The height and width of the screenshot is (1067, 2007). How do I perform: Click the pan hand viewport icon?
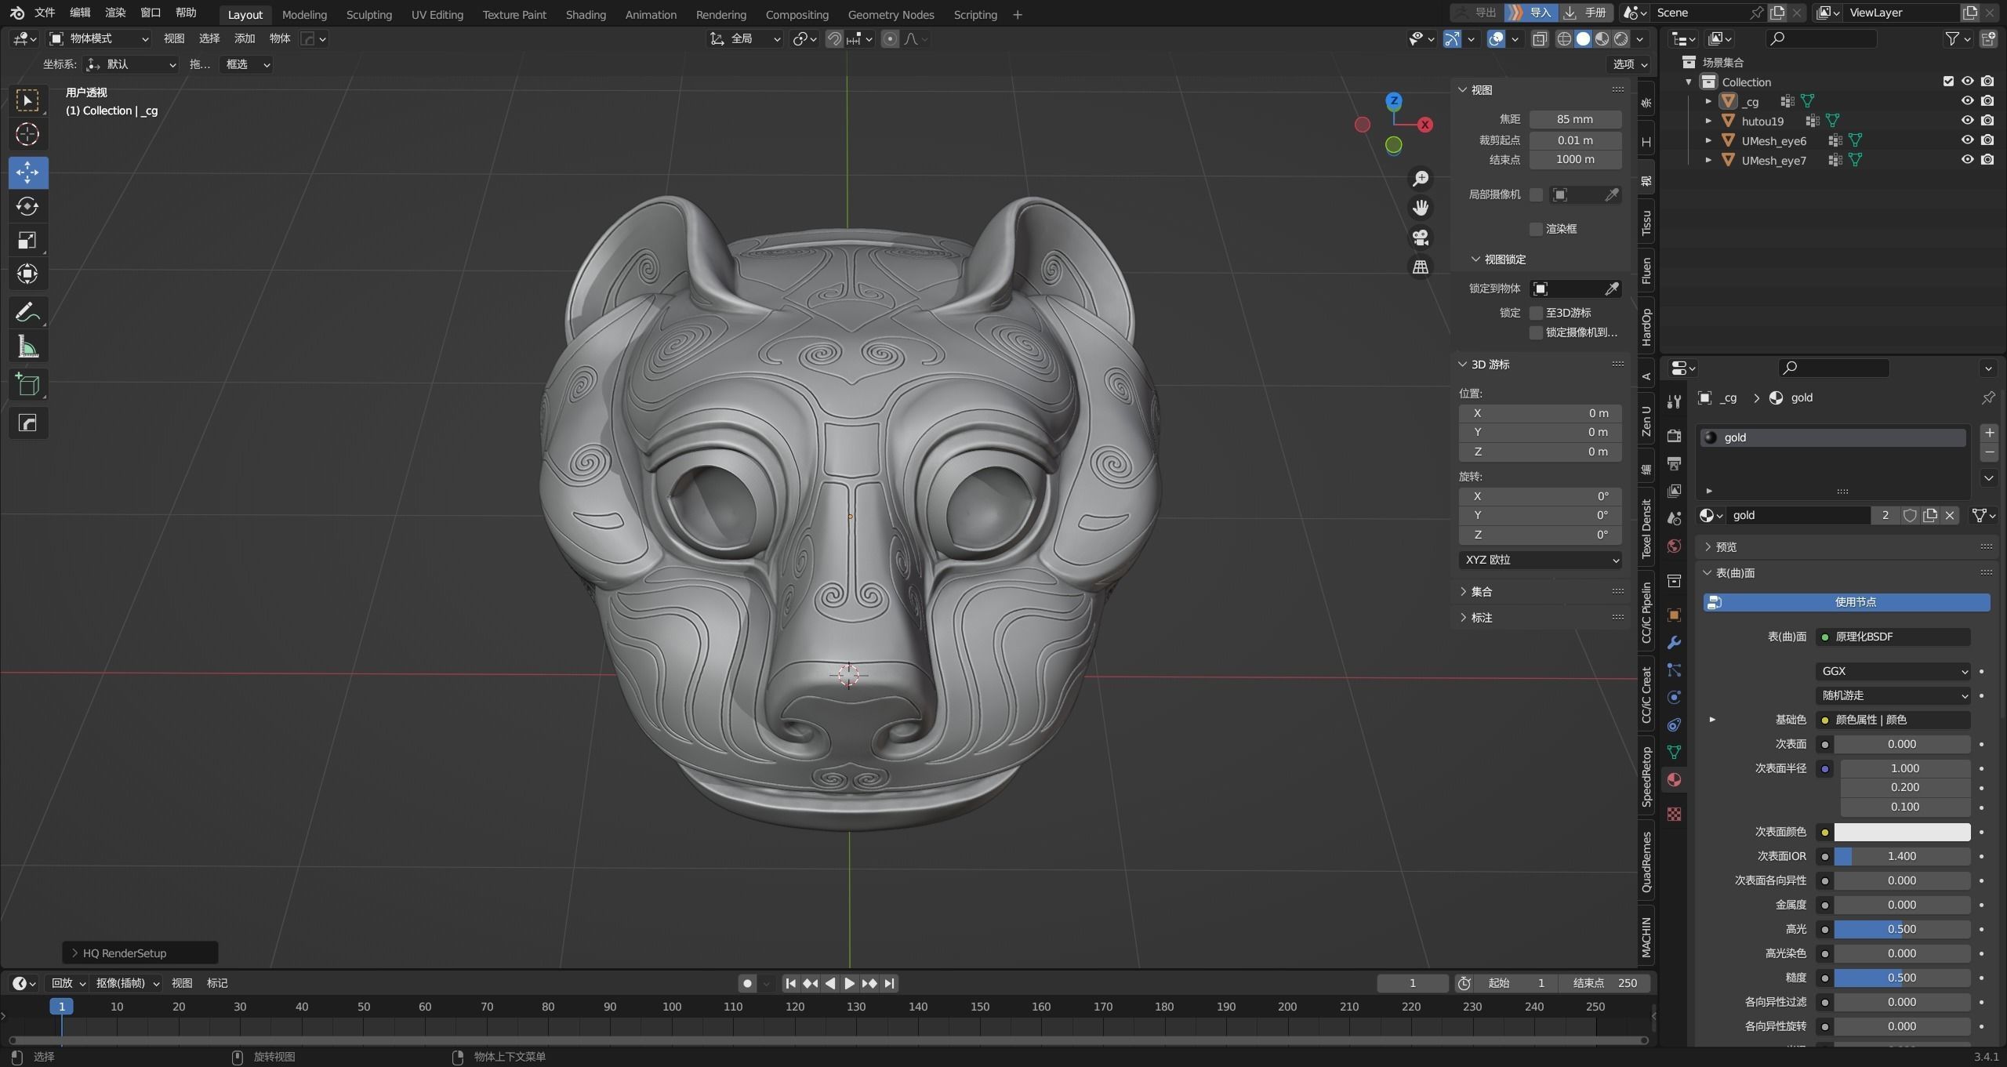pos(1420,208)
